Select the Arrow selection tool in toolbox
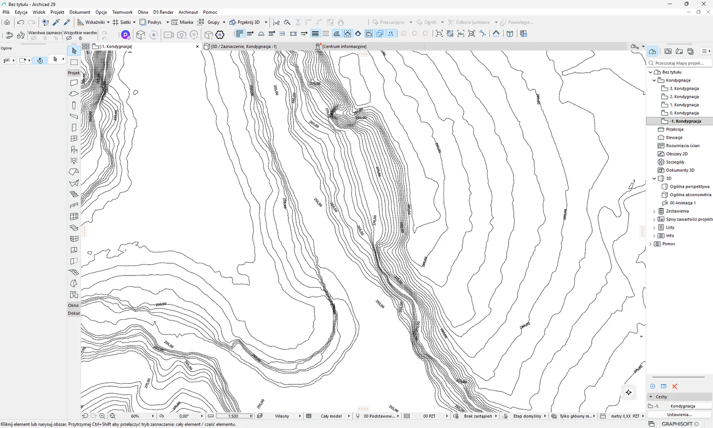 pos(74,51)
